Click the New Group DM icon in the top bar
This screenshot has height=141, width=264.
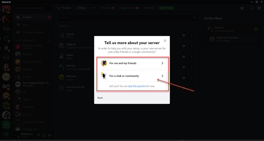coord(242,8)
